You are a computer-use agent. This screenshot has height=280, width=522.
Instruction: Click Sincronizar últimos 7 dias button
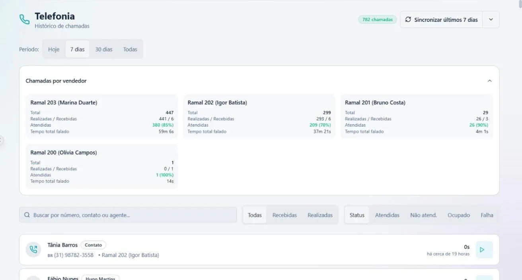click(441, 19)
